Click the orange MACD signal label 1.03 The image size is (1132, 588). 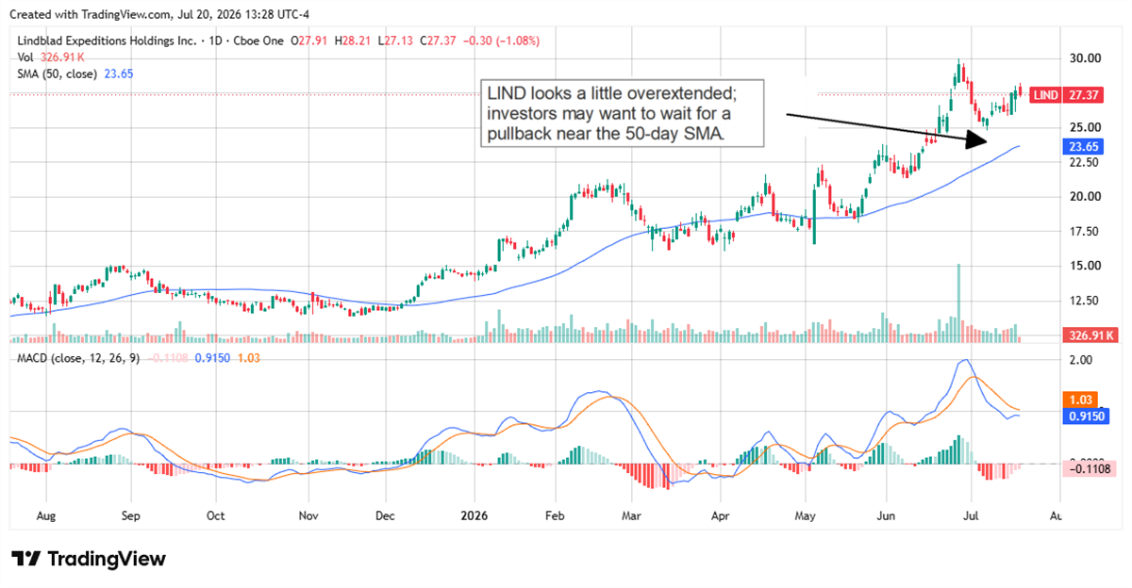pos(1080,400)
